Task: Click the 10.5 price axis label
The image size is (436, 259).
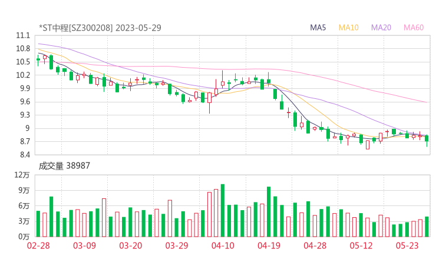Action: point(23,62)
